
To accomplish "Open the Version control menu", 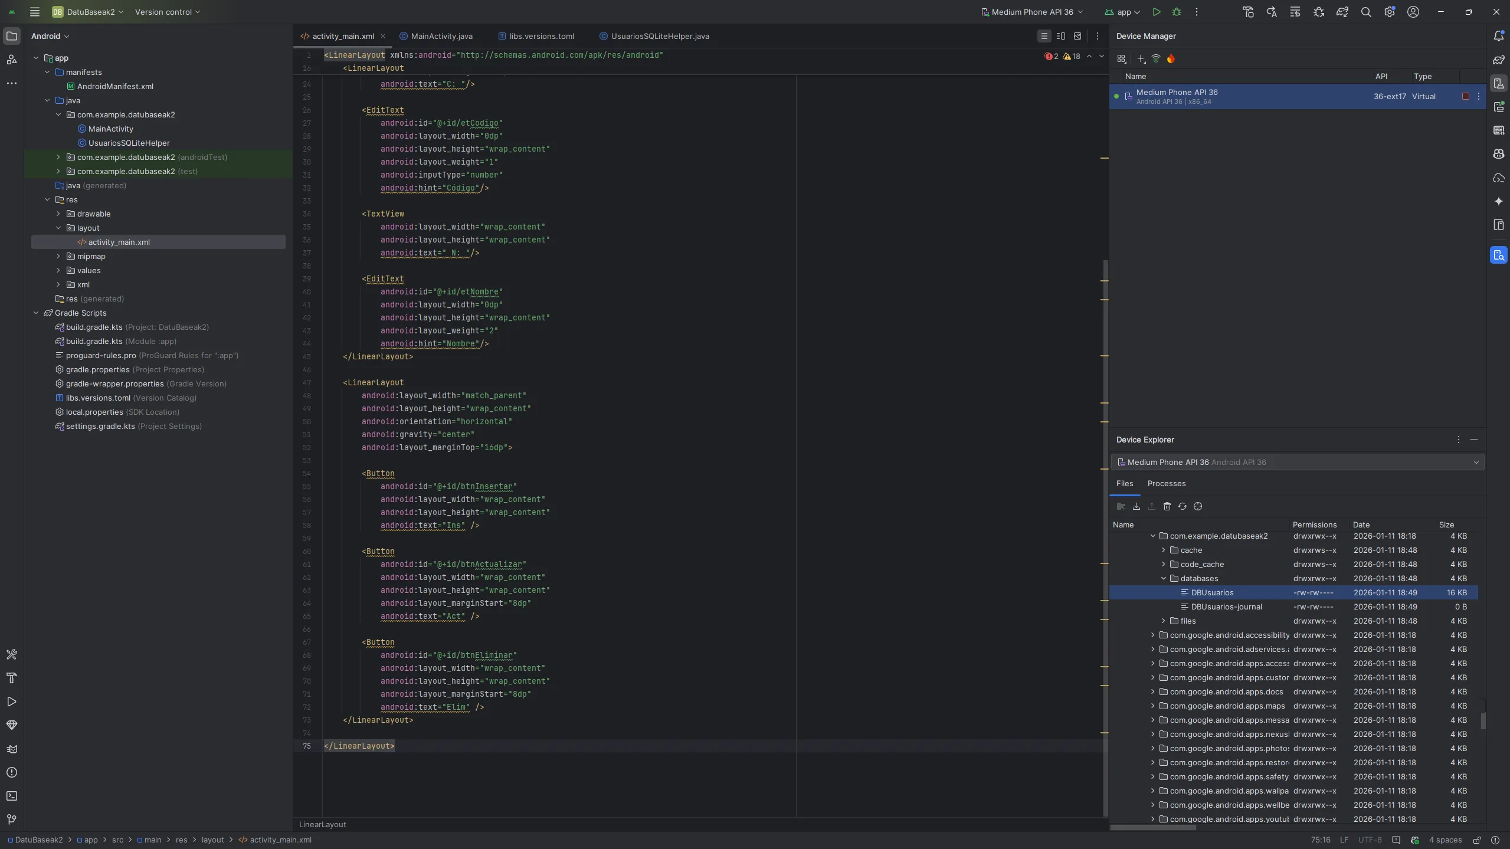I will click(168, 12).
